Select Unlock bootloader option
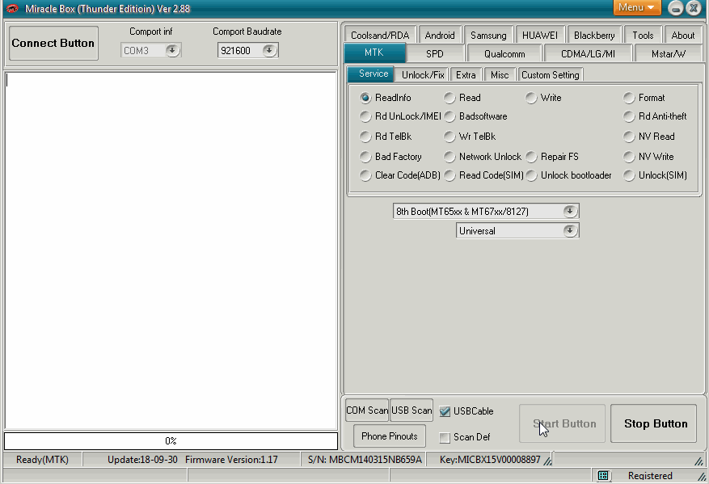The height and width of the screenshot is (484, 709). click(531, 175)
